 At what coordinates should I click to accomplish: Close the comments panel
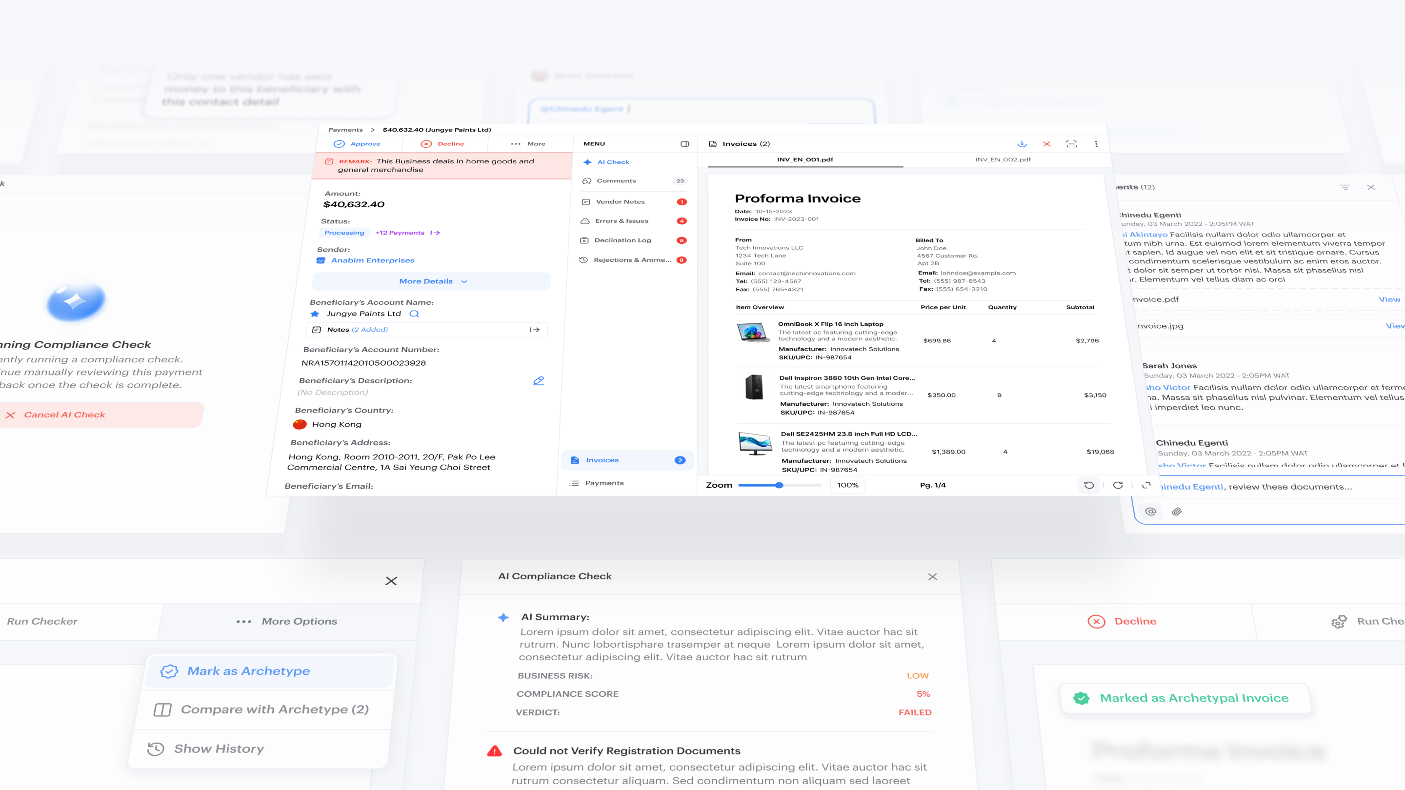(x=1371, y=187)
